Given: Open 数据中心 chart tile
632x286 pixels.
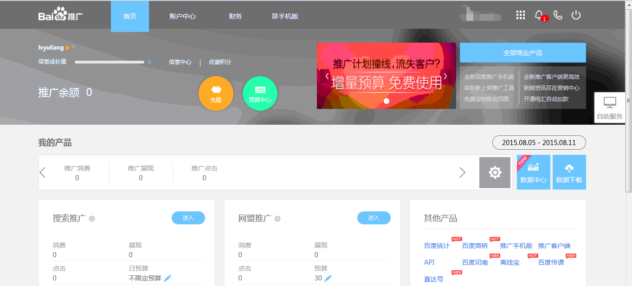Looking at the screenshot, I should [x=533, y=172].
